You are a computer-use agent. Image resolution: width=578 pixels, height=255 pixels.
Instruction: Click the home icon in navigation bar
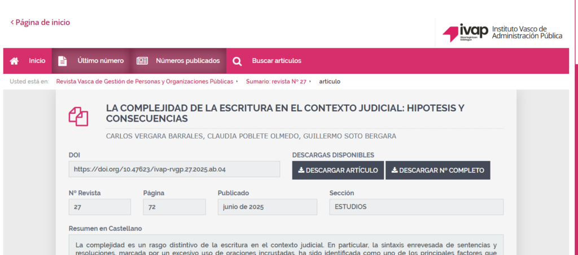[x=14, y=61]
